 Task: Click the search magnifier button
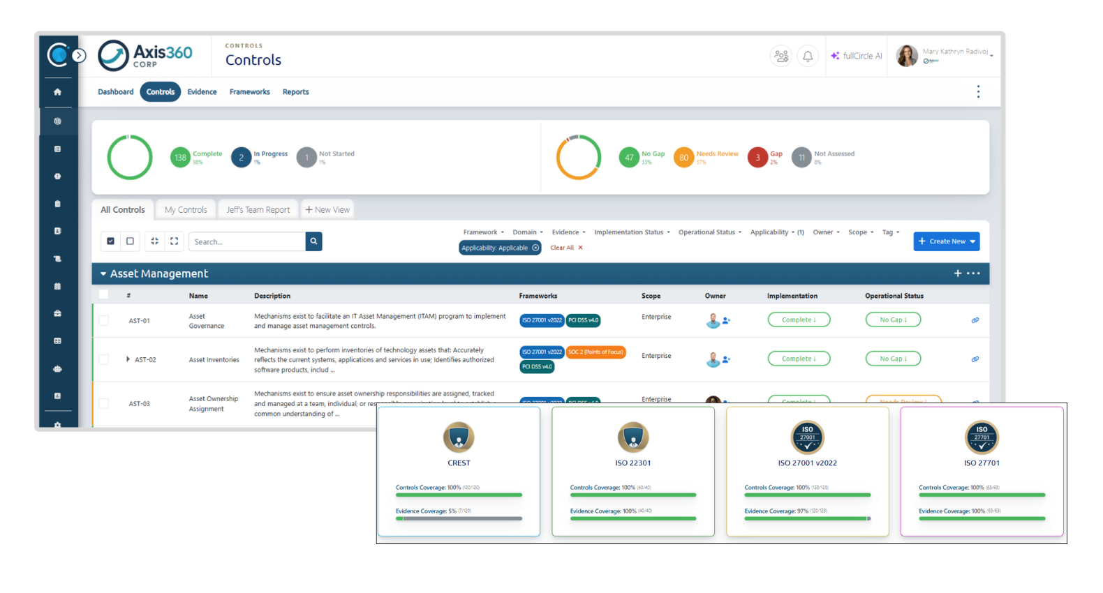point(313,241)
